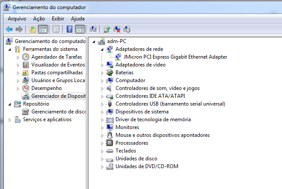Click the Adaptadores de vídeo icon
The image size is (282, 189).
[110, 65]
